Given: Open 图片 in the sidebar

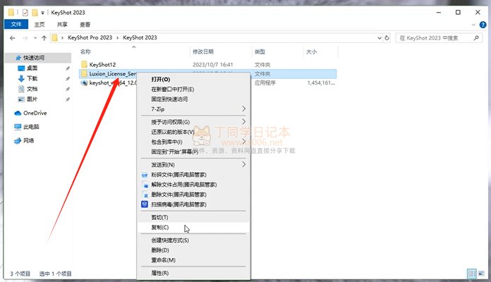Looking at the screenshot, I should tap(32, 99).
